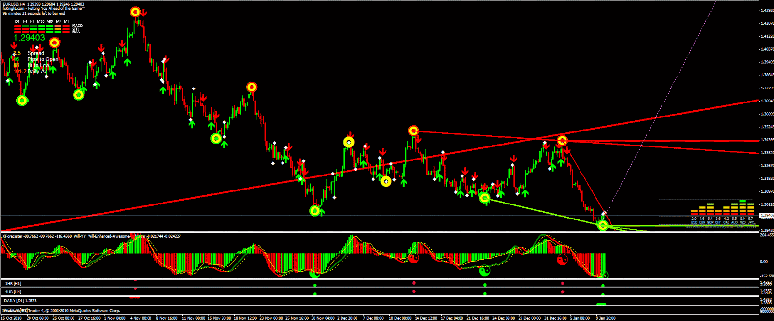The image size is (774, 321).
Task: Click the 1.3694 label on the price axis
Action: click(767, 101)
